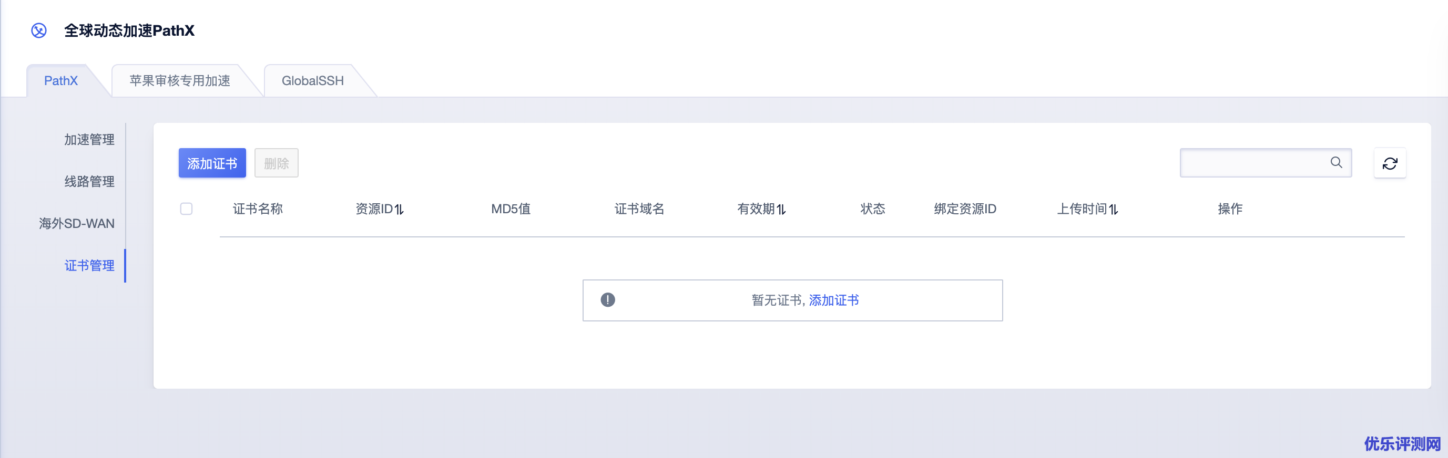Image resolution: width=1448 pixels, height=458 pixels.
Task: Toggle the select-all certificates checkbox
Action: (186, 209)
